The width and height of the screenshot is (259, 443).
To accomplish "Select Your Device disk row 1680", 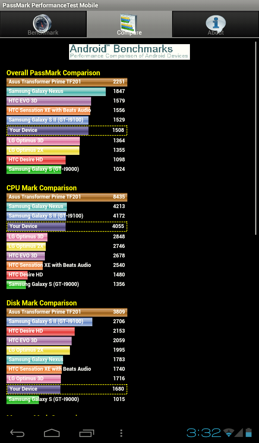I will [x=67, y=389].
